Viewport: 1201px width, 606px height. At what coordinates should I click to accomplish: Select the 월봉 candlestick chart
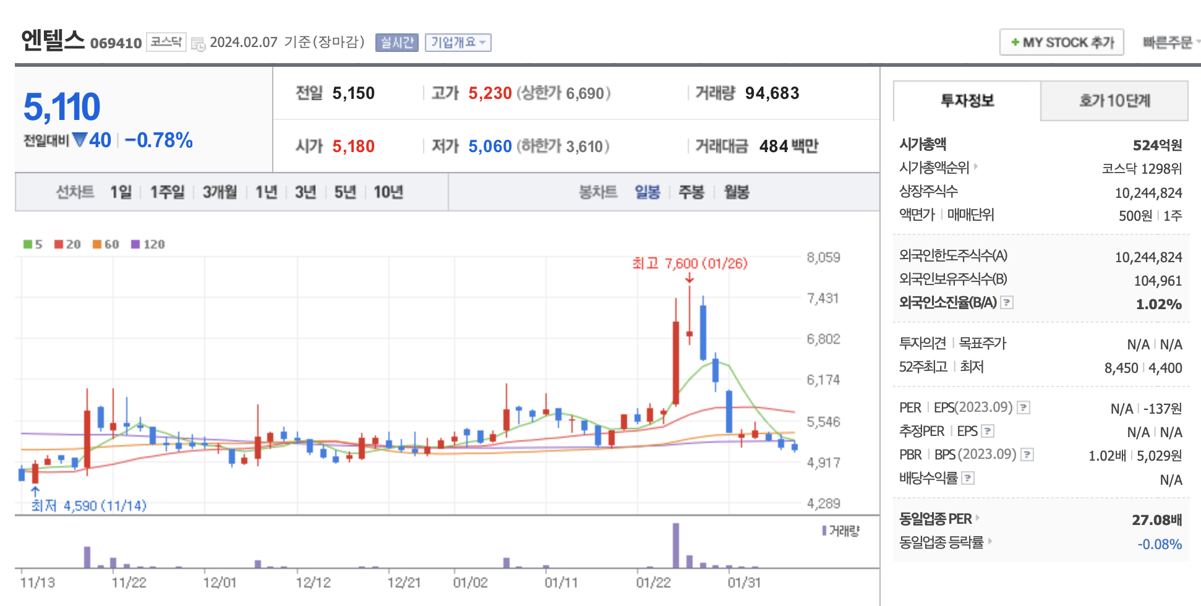[737, 192]
